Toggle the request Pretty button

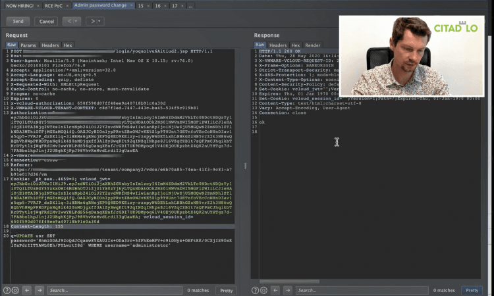(x=226, y=290)
